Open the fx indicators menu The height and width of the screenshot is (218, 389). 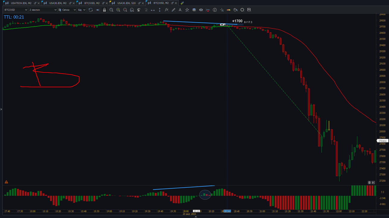(x=166, y=10)
